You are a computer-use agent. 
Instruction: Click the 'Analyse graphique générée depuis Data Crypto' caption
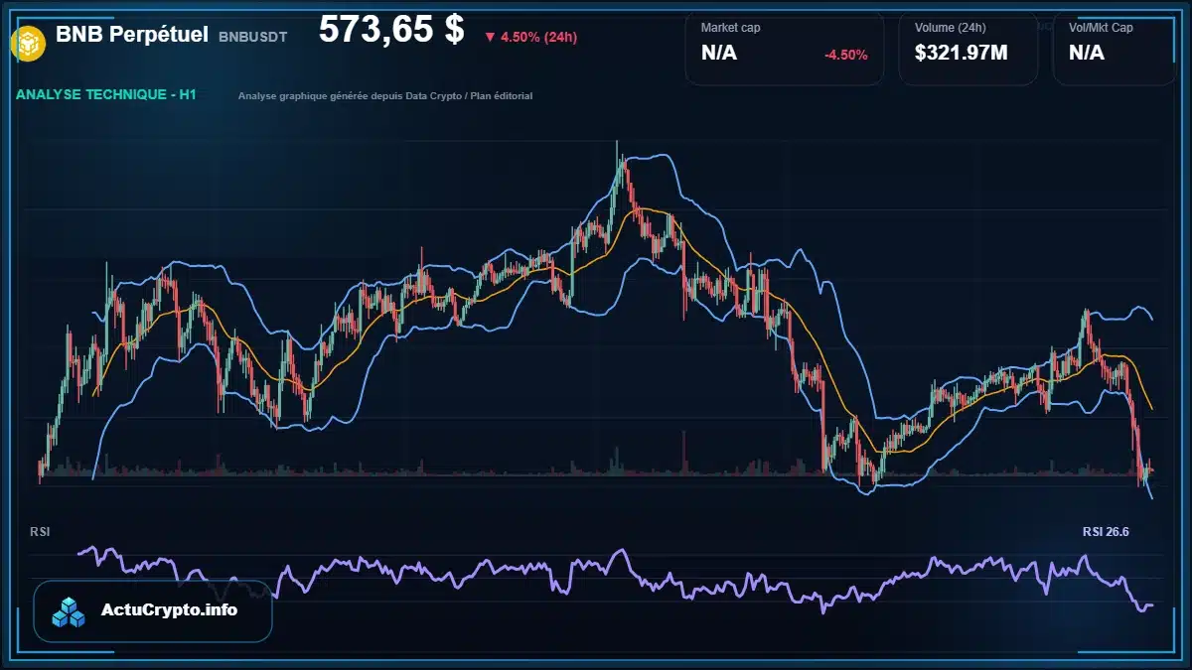pos(385,96)
